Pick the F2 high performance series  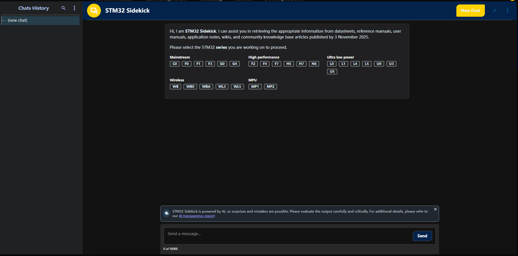(253, 64)
